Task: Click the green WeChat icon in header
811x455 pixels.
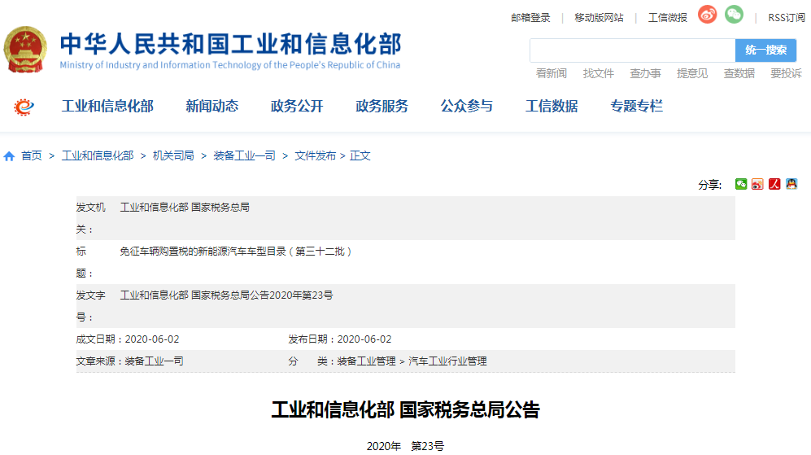Action: click(734, 15)
